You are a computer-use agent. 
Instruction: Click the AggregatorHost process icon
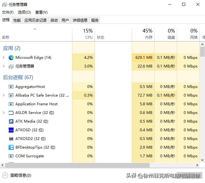(x=11, y=87)
